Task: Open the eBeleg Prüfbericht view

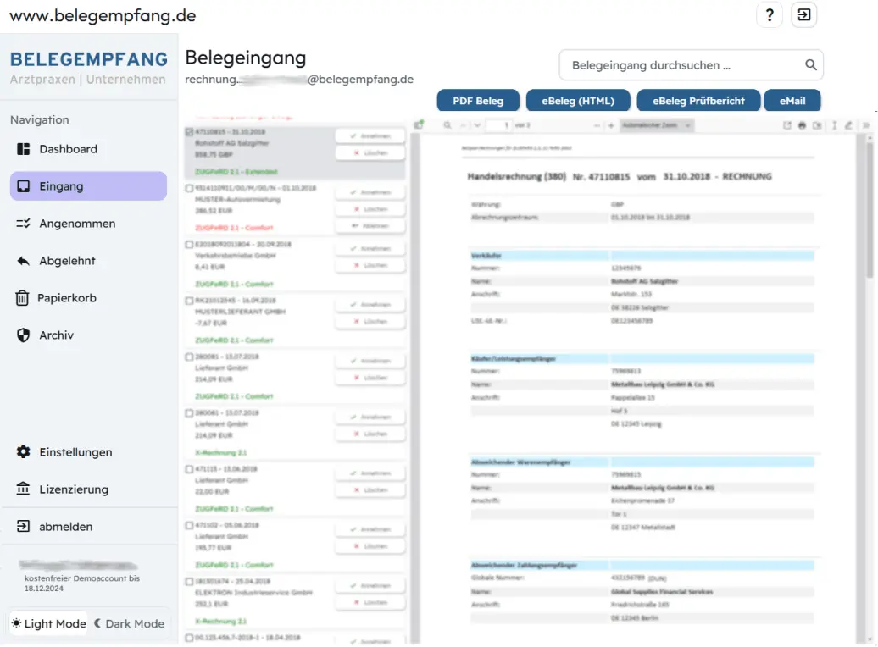Action: point(699,101)
